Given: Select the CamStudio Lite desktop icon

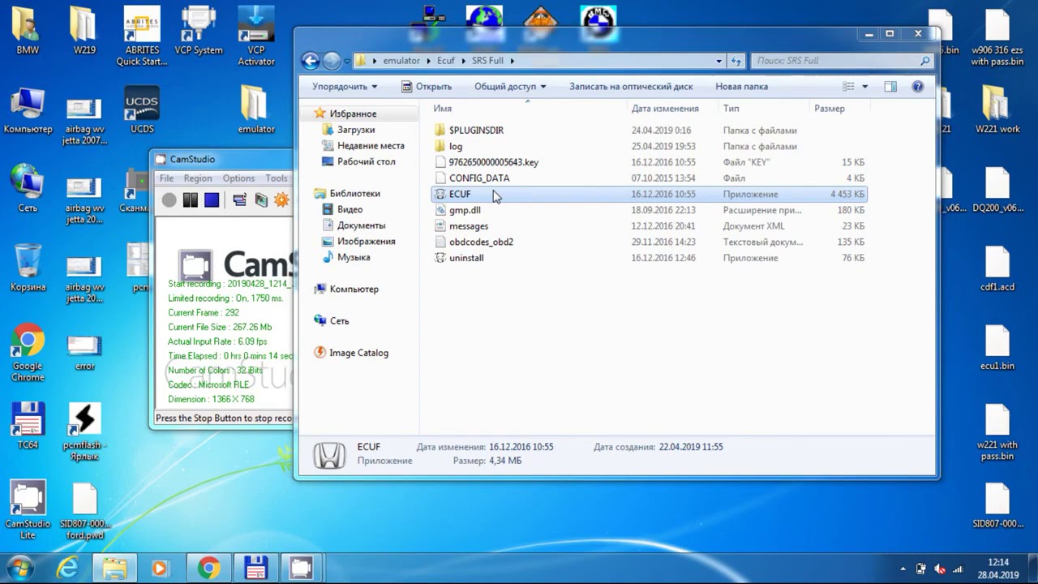Looking at the screenshot, I should (x=28, y=511).
